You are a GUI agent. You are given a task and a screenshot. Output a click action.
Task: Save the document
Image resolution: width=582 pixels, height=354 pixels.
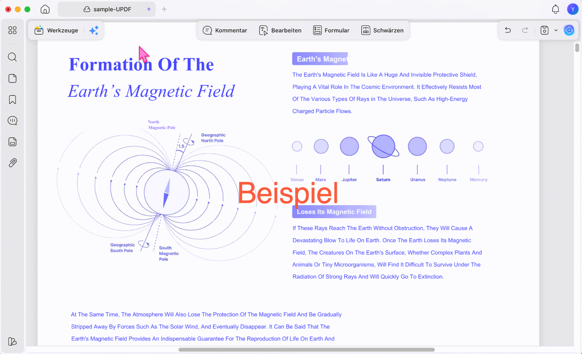(544, 30)
